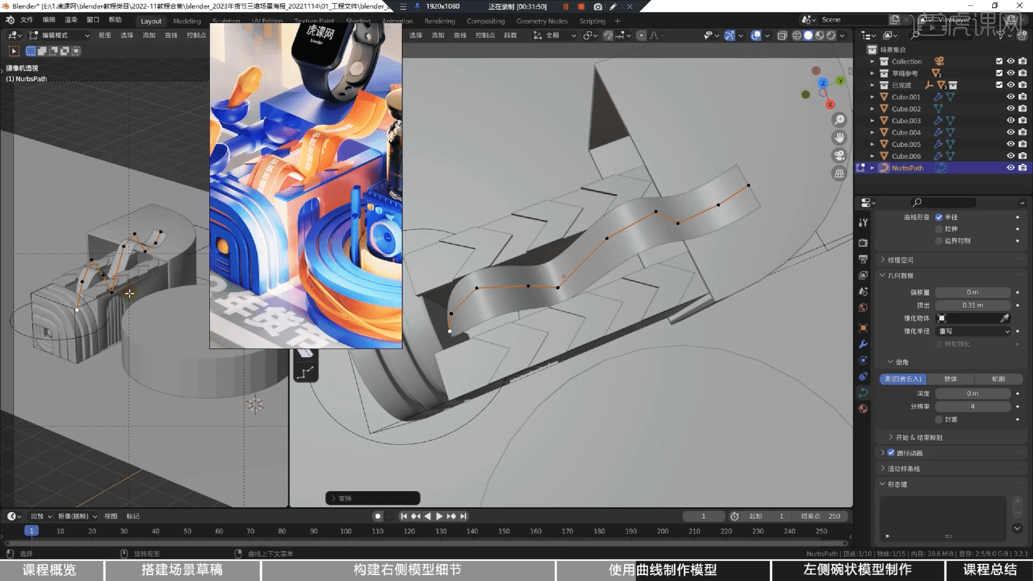Toggle proportional editing icon in header
The height and width of the screenshot is (581, 1033).
click(x=641, y=36)
